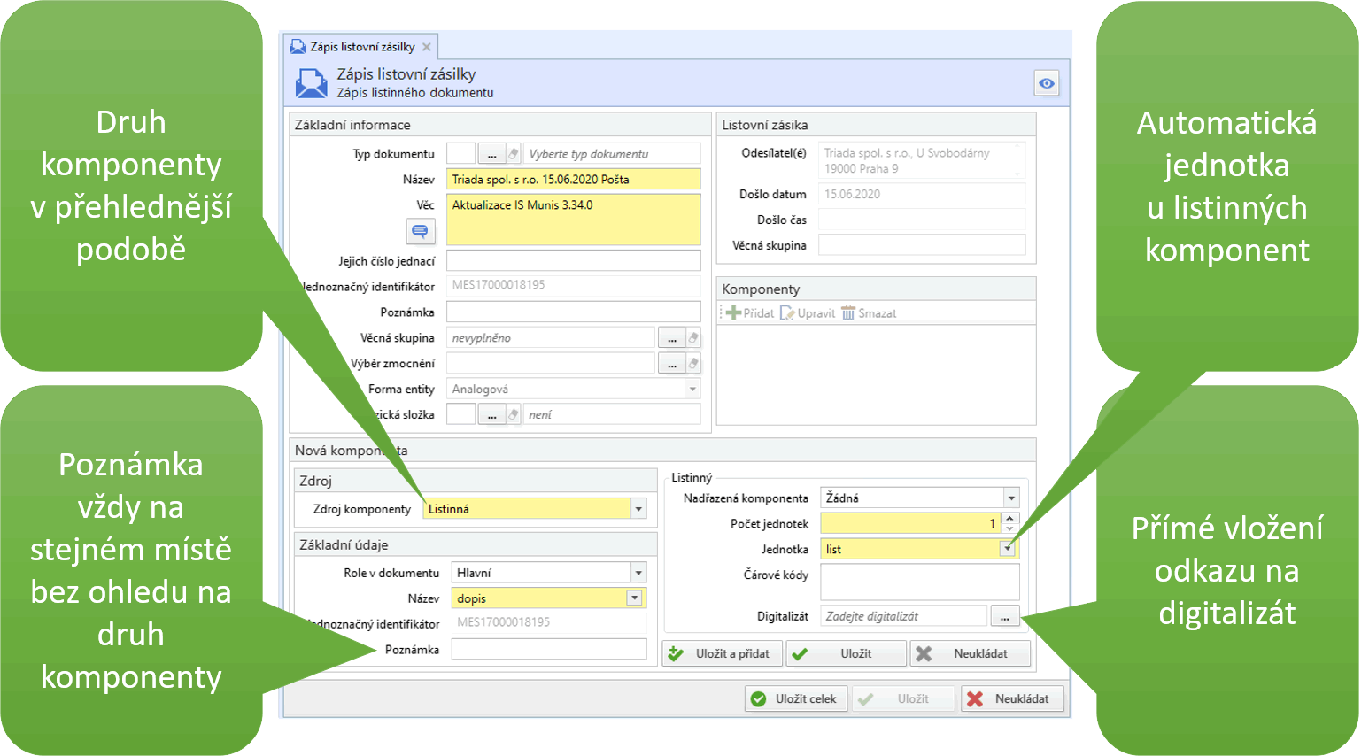Open browse button for Typ dokumentu

click(x=491, y=154)
